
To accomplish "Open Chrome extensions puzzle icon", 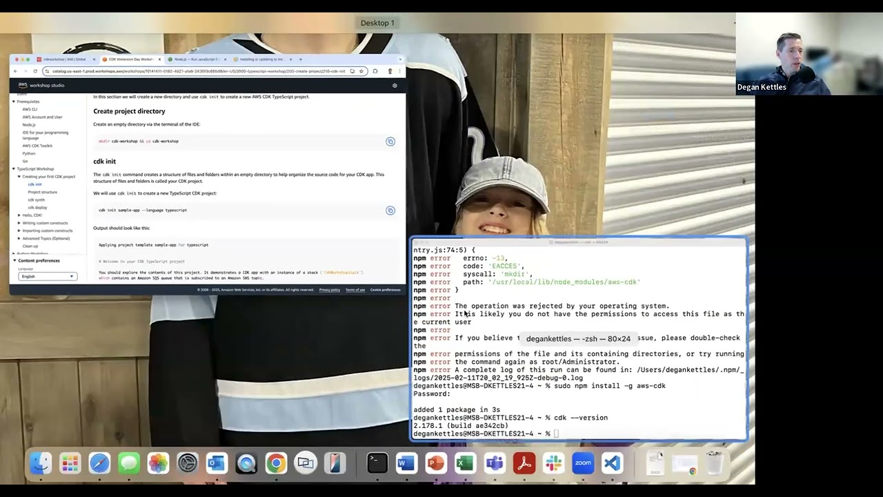I will click(x=375, y=71).
